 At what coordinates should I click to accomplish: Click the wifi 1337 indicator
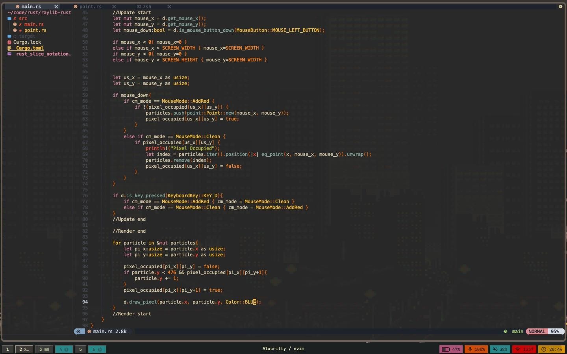click(x=524, y=349)
